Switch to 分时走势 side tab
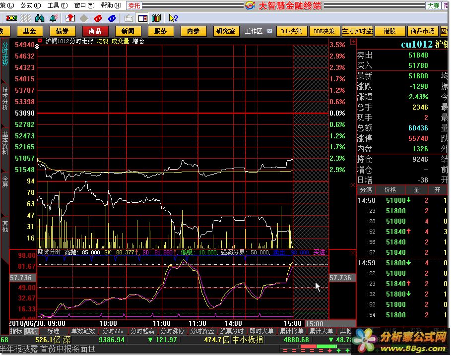 click(5, 54)
